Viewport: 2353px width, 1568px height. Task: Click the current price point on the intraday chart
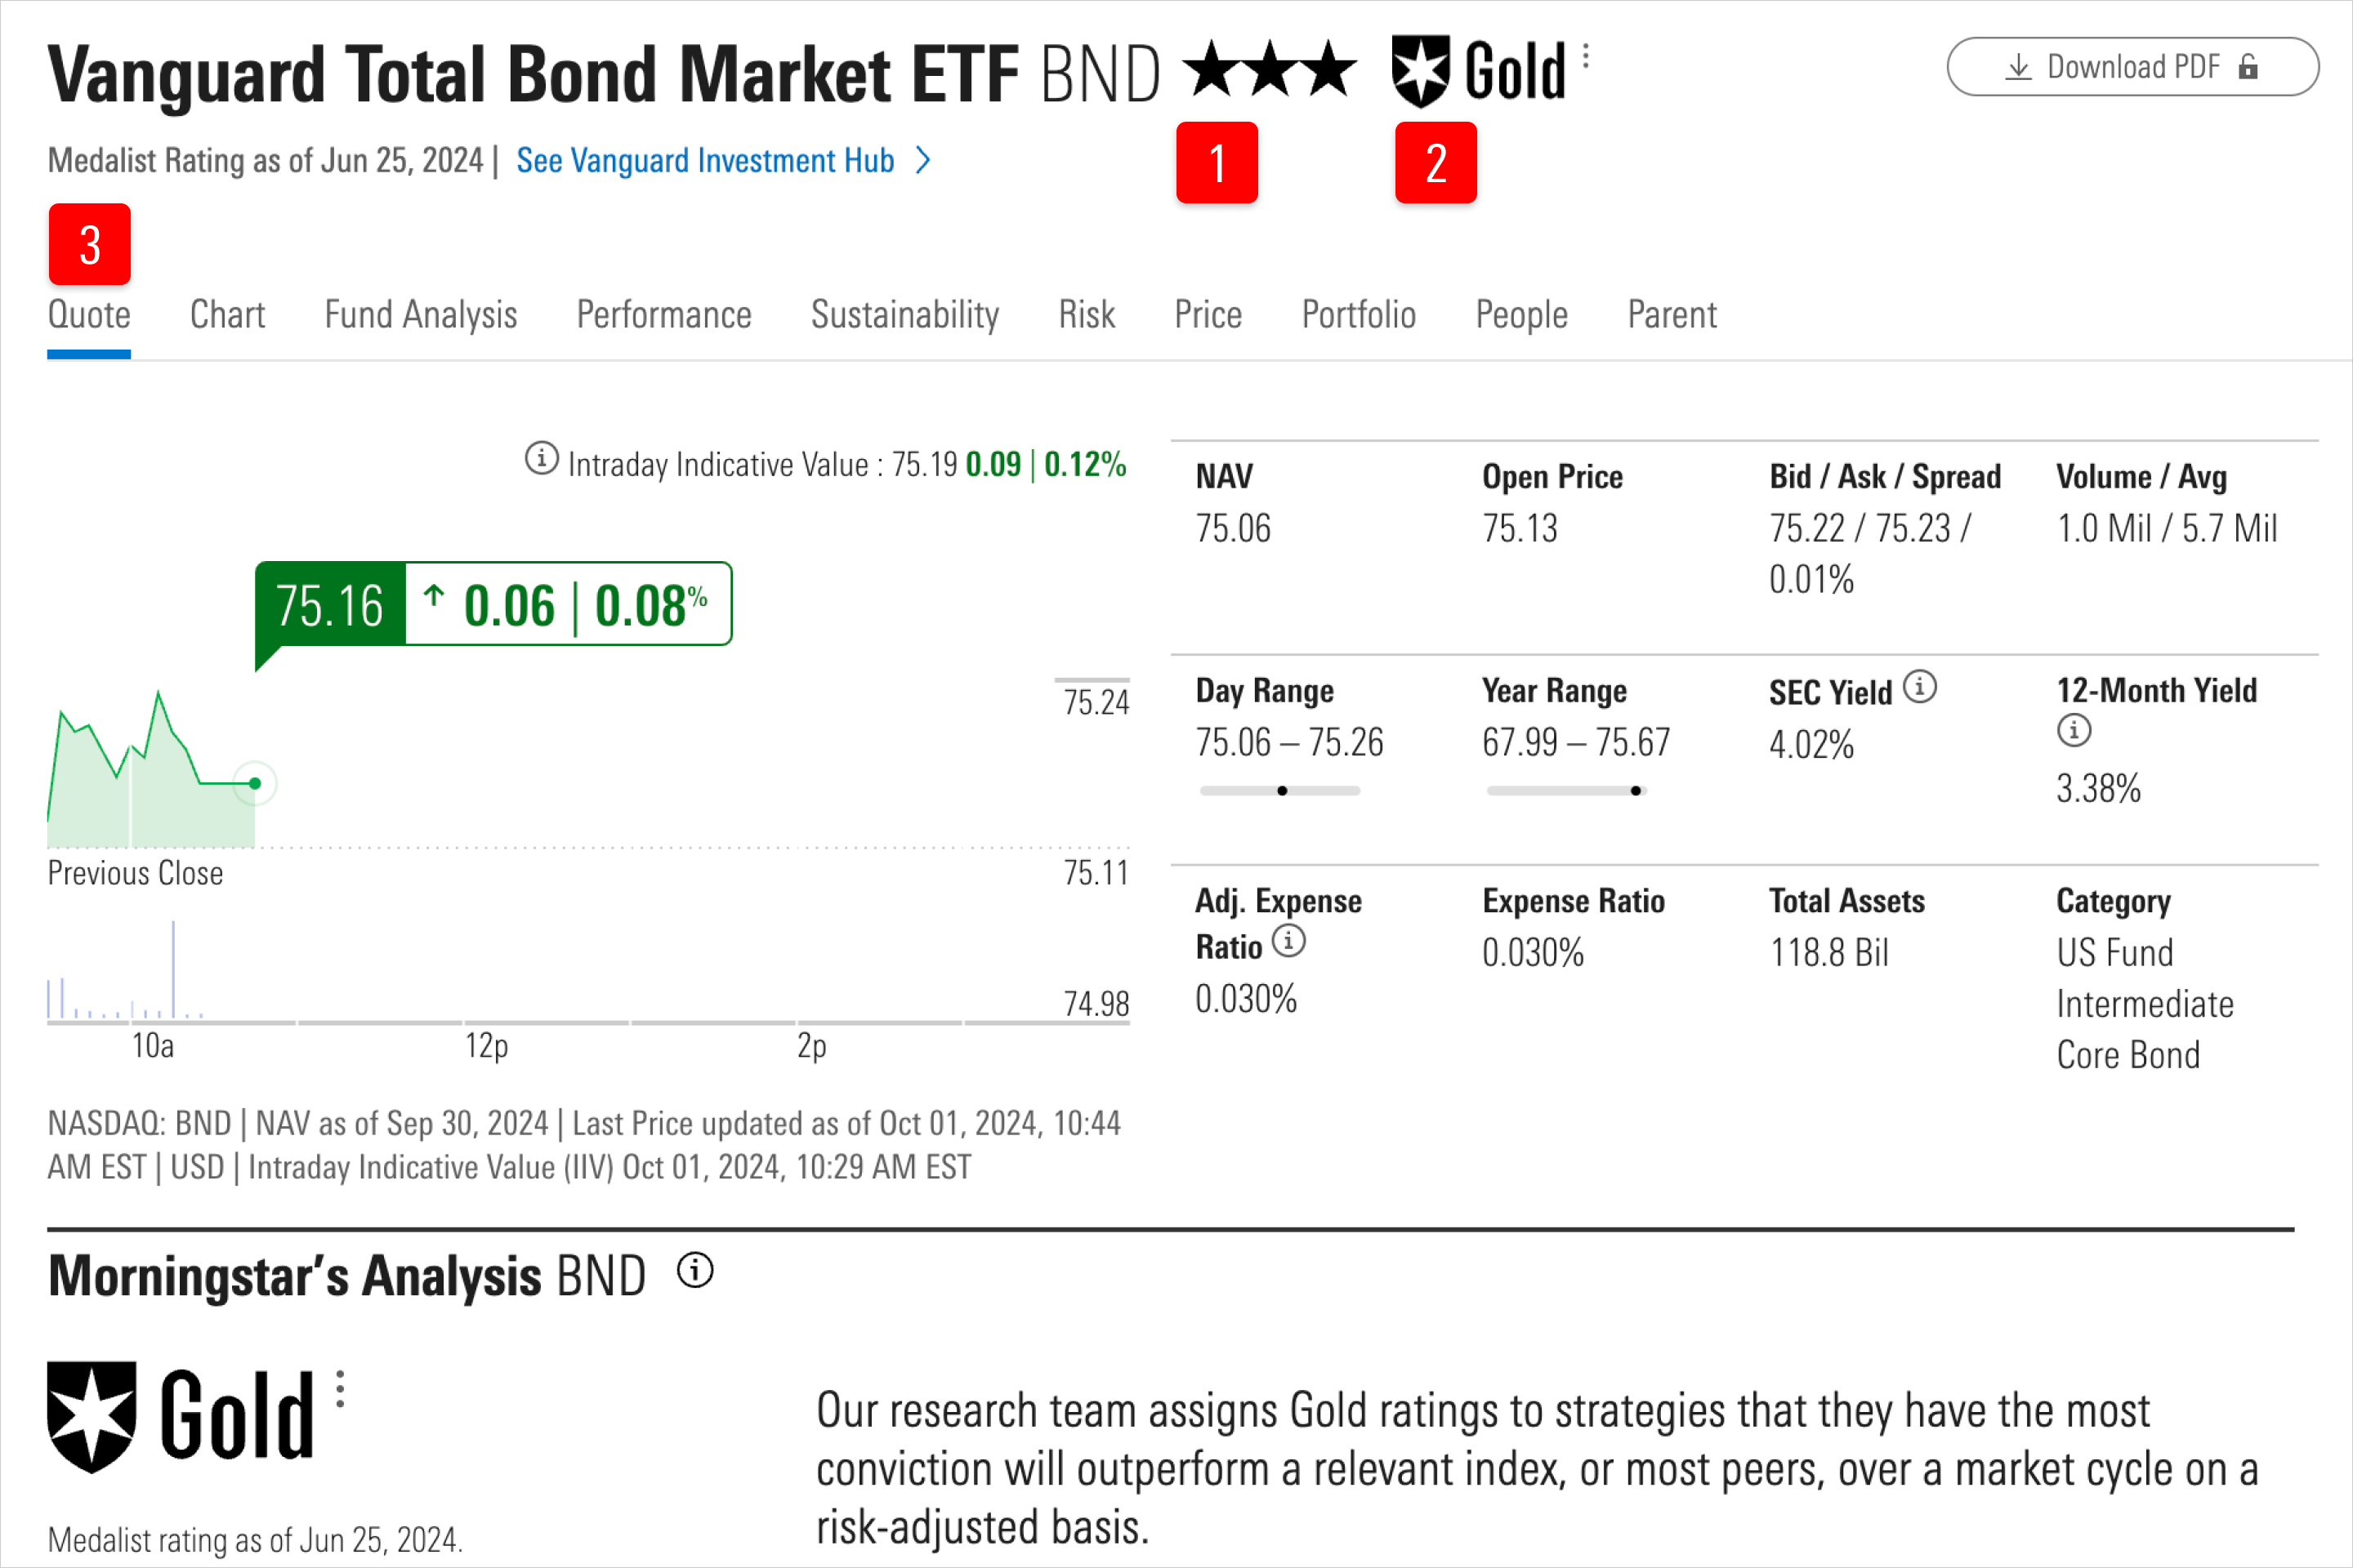pyautogui.click(x=255, y=784)
